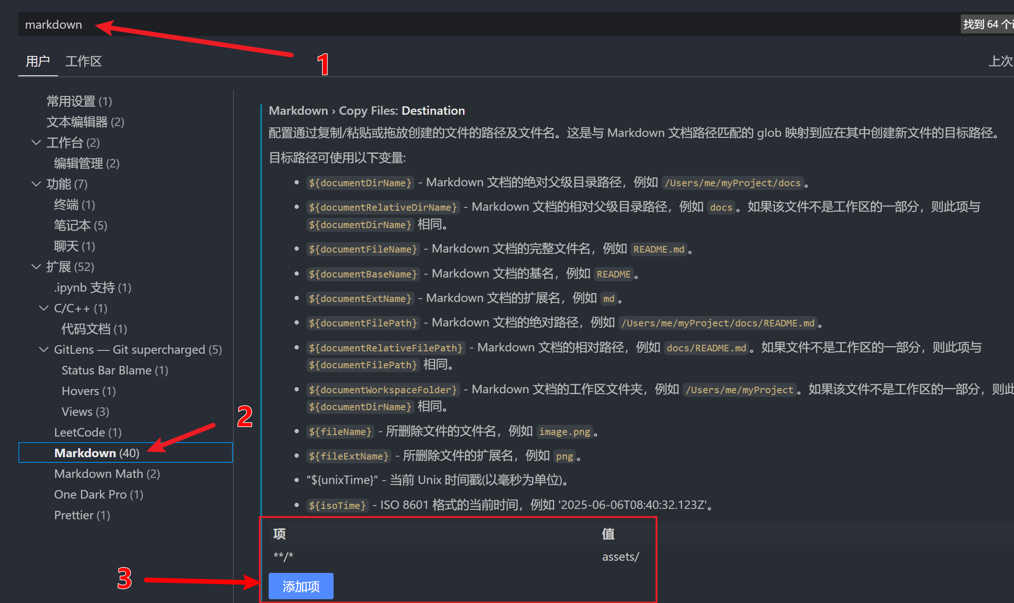1014x603 pixels.
Task: Select the LeetCode settings entry
Action: coord(88,432)
